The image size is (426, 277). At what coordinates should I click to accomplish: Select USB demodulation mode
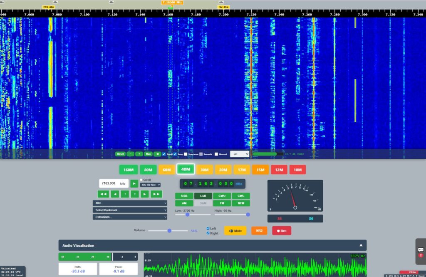184,196
